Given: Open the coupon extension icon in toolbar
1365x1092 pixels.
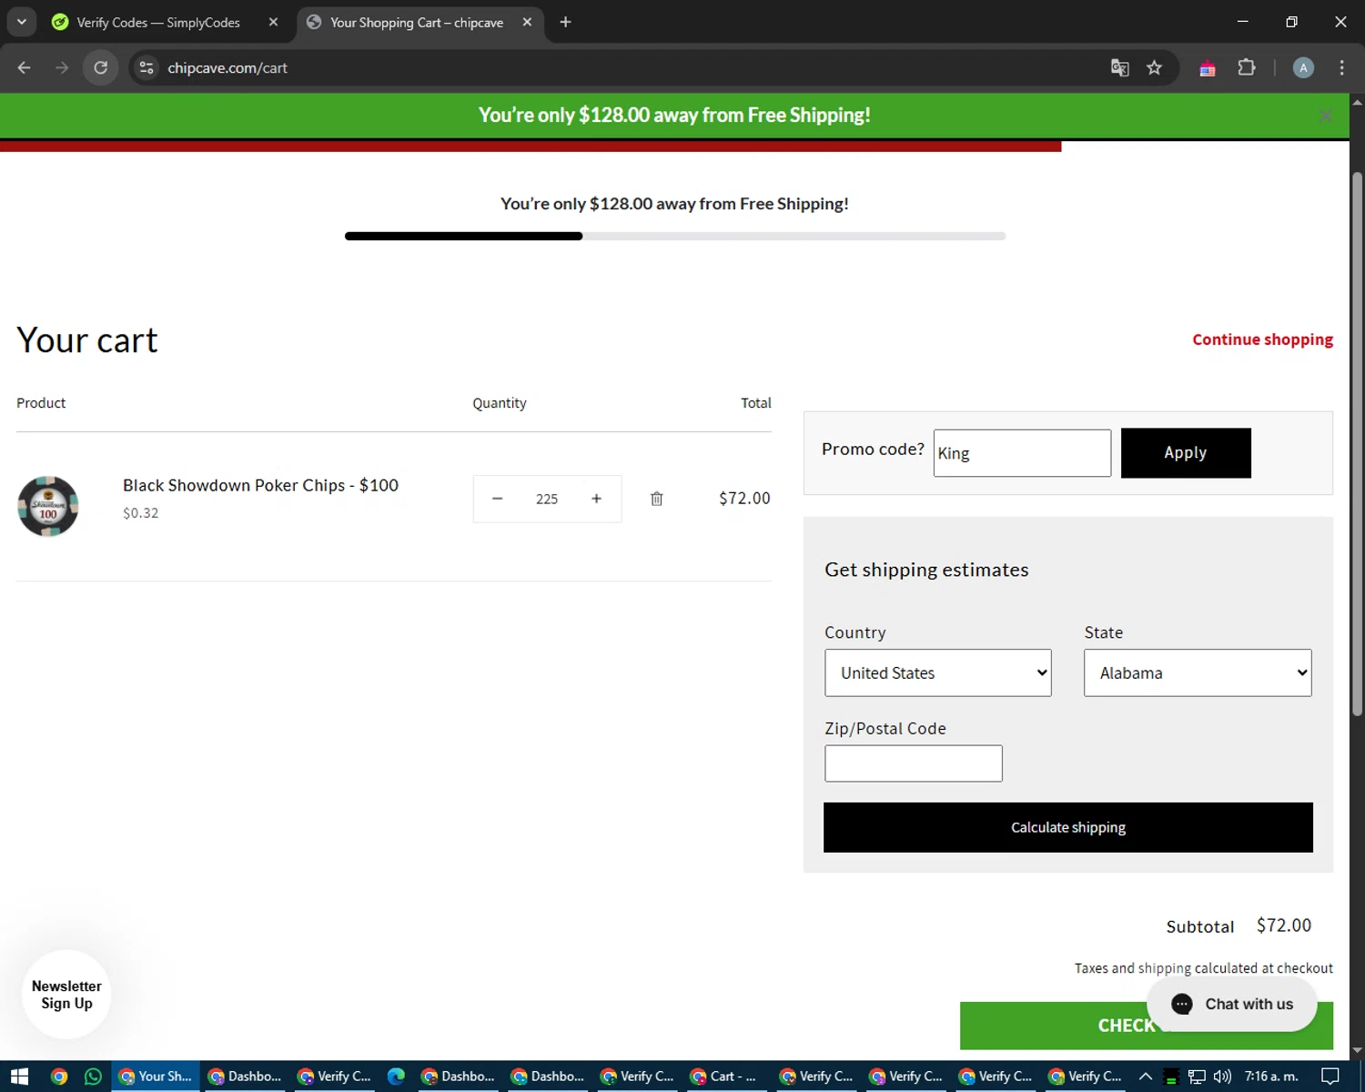Looking at the screenshot, I should tap(1208, 68).
